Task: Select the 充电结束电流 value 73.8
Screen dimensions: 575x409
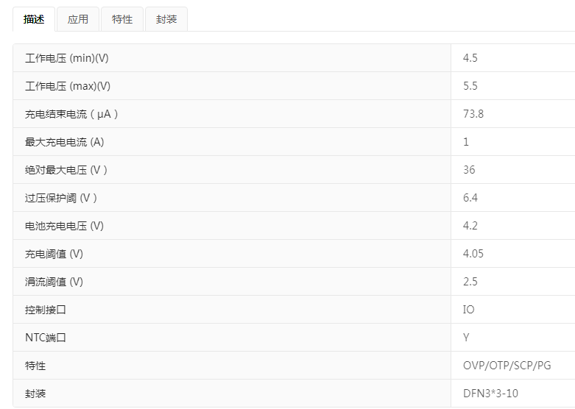Action: [x=473, y=114]
